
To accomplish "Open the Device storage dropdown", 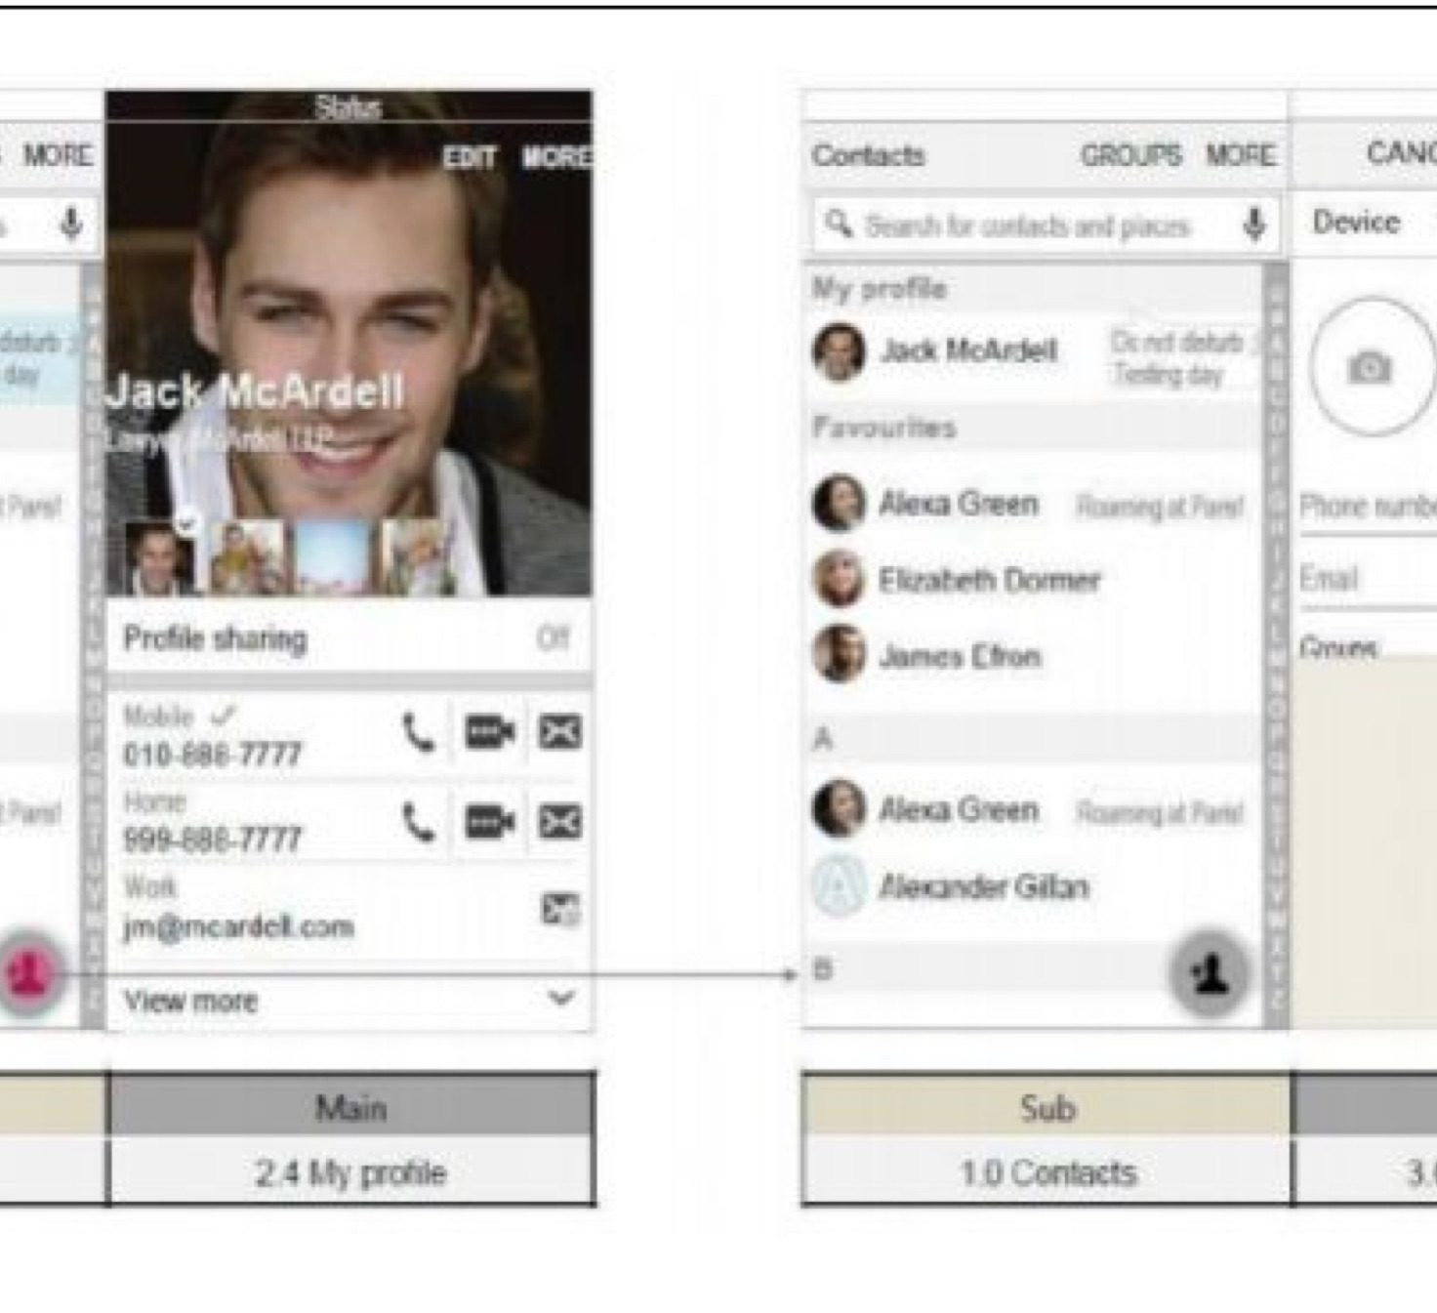I will [1359, 223].
